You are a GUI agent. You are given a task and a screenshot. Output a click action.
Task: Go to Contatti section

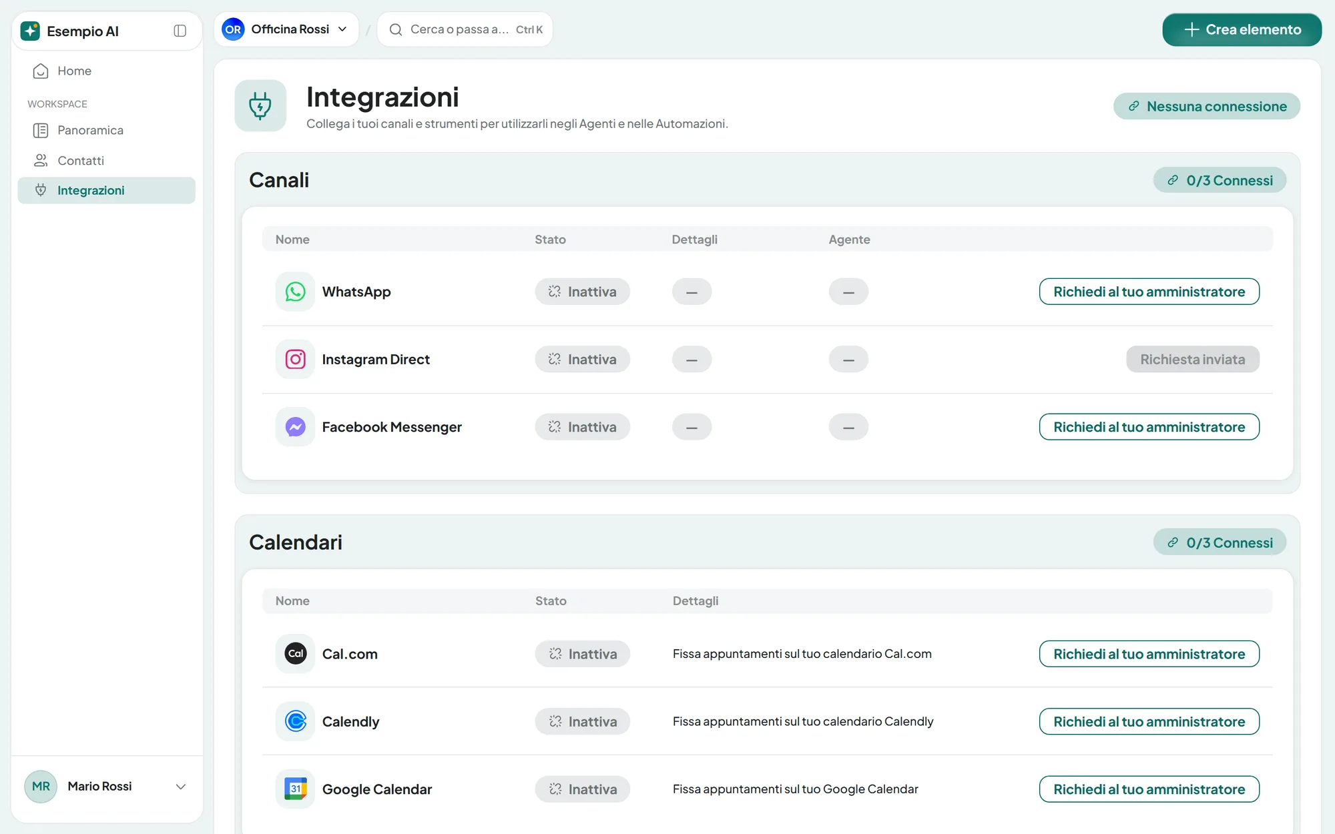(x=107, y=160)
